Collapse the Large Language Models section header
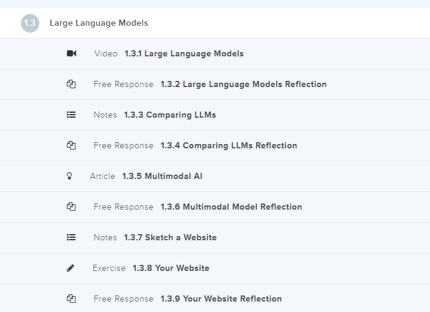Screen dimensions: 430x312 coord(99,23)
